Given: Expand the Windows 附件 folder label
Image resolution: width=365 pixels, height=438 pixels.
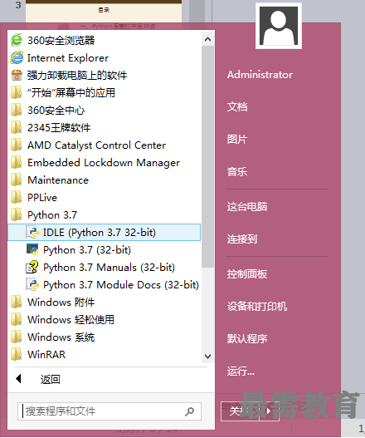Looking at the screenshot, I should click(x=61, y=303).
